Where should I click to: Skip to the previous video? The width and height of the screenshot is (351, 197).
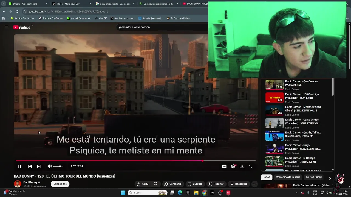(30, 166)
